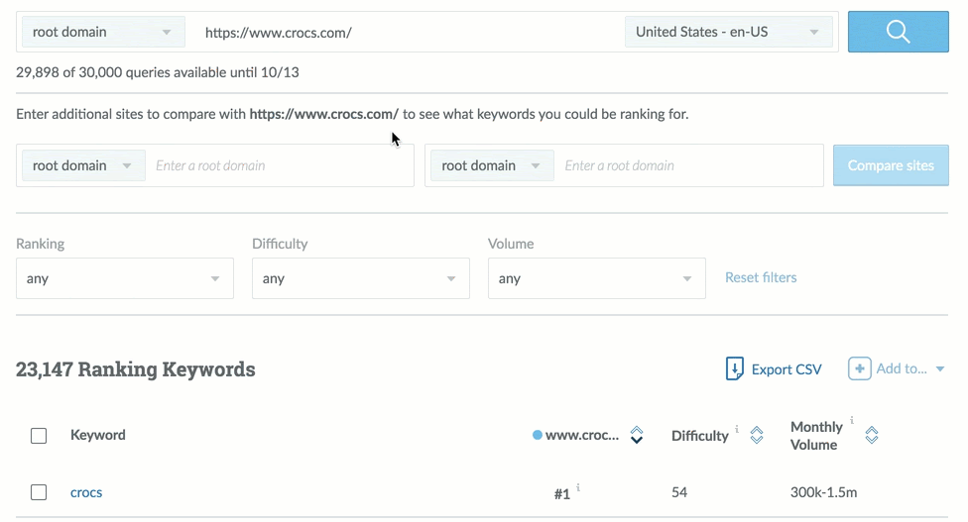Click the Reset filters link

pyautogui.click(x=761, y=277)
